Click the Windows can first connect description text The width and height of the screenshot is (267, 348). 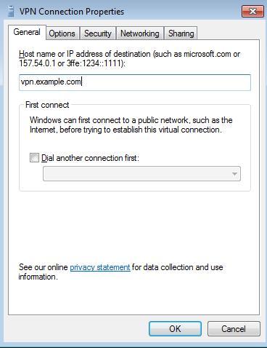click(131, 124)
